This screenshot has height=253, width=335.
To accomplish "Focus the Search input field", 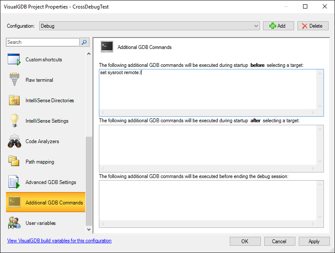I will (43, 42).
